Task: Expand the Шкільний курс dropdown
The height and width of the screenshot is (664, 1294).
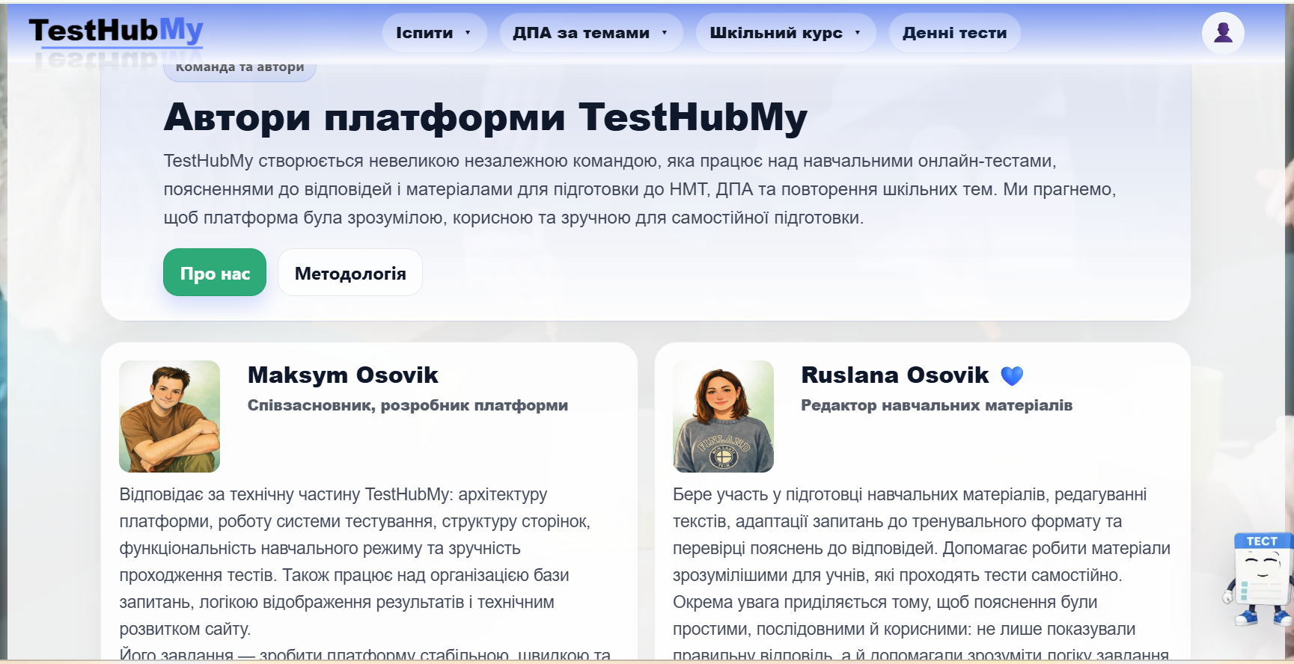Action: 786,33
